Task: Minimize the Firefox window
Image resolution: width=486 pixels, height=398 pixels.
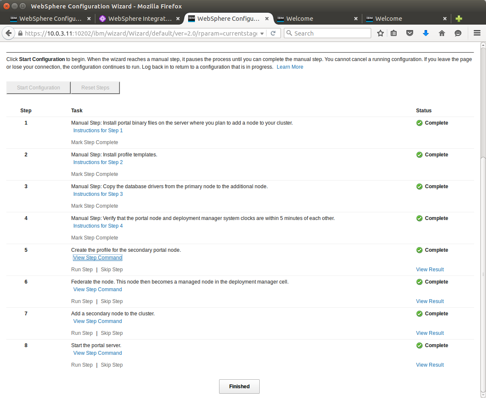Action: click(x=14, y=6)
